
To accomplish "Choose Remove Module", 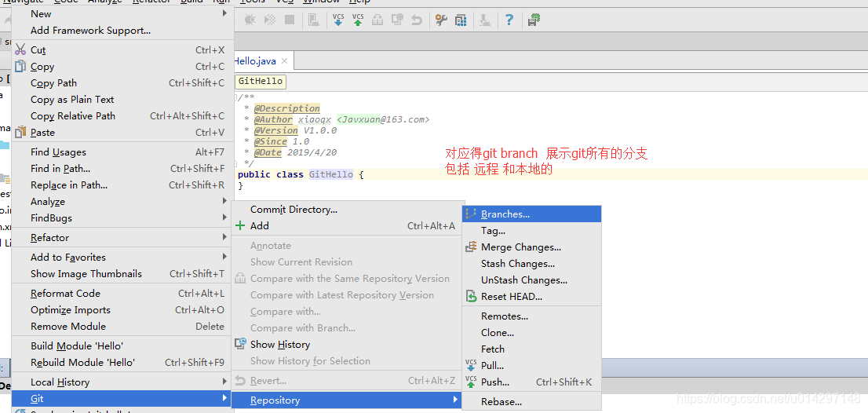I will (122, 327).
